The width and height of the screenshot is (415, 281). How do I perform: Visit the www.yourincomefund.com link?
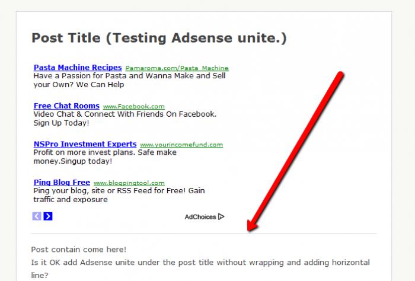[x=181, y=145]
